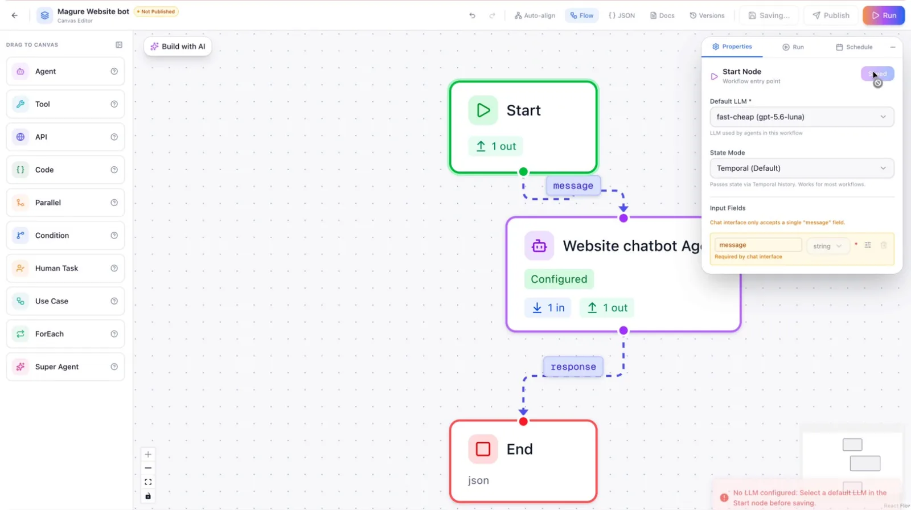Click the redo arrow icon
This screenshot has height=510, width=911.
pos(492,15)
